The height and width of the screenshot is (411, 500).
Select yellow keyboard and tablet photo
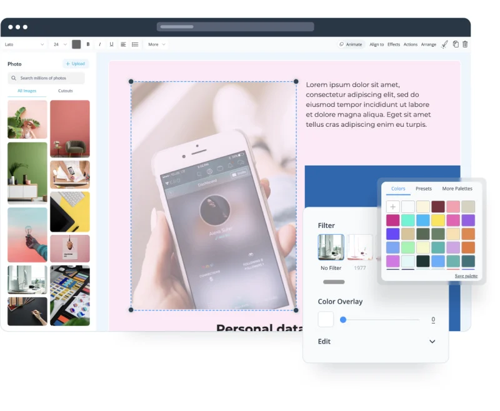70,212
